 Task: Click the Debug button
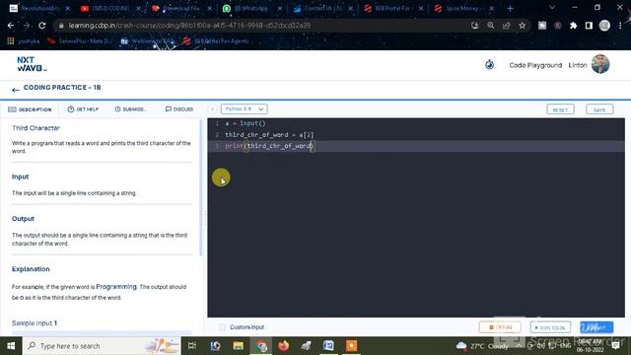500,327
